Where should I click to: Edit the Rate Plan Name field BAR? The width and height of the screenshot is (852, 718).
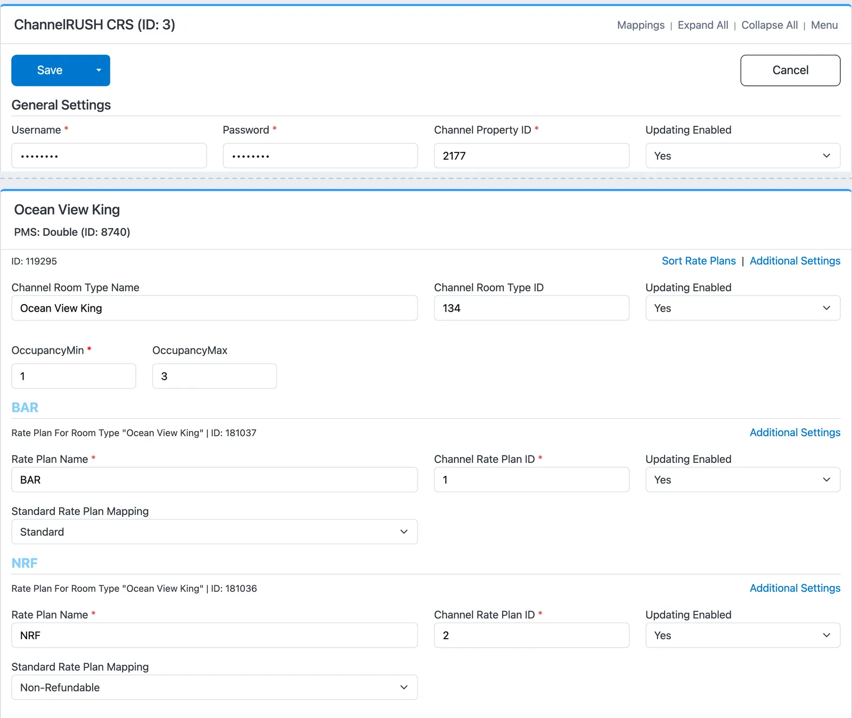pos(215,479)
